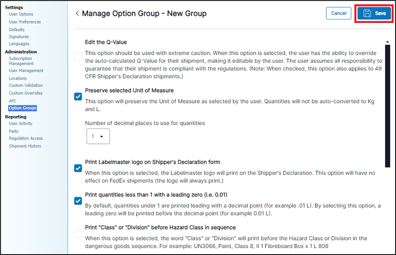Open the decimal places dropdown

98,136
